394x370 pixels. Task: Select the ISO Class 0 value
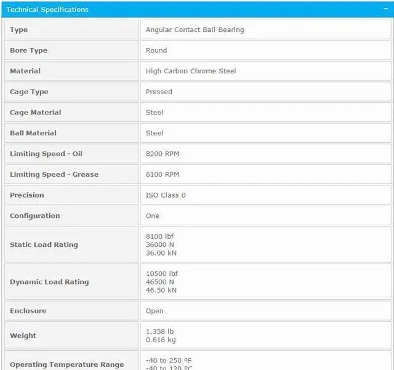click(x=166, y=195)
